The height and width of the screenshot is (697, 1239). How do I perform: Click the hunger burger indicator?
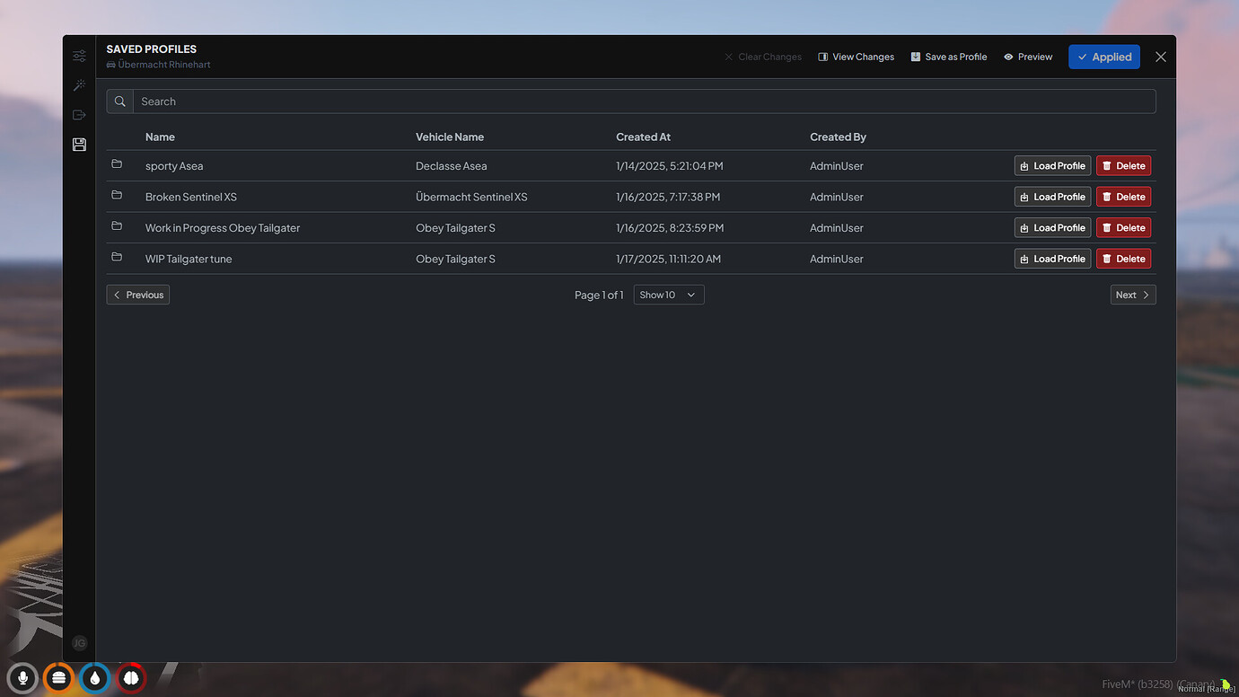click(57, 678)
